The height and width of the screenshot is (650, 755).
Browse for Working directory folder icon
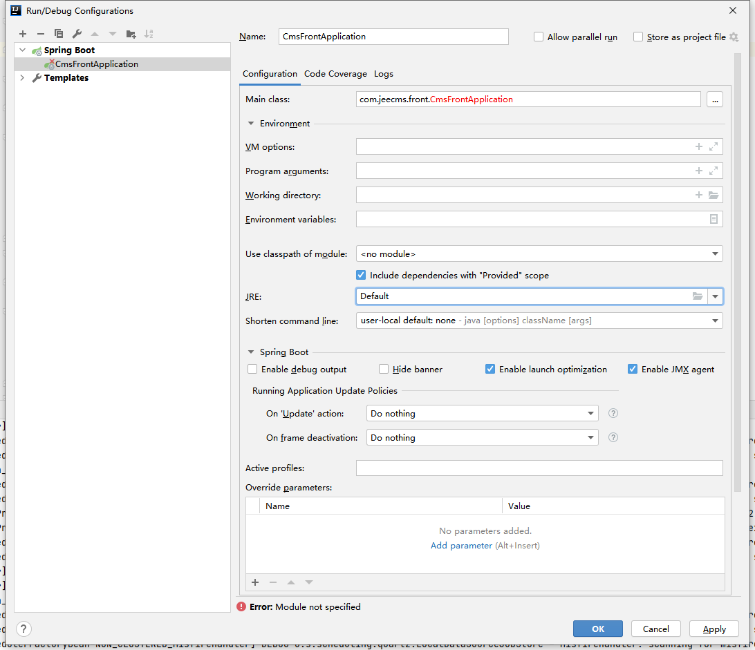tap(714, 195)
